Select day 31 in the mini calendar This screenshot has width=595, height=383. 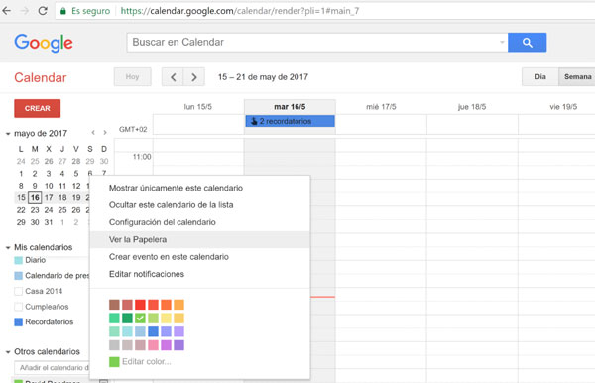click(x=49, y=222)
